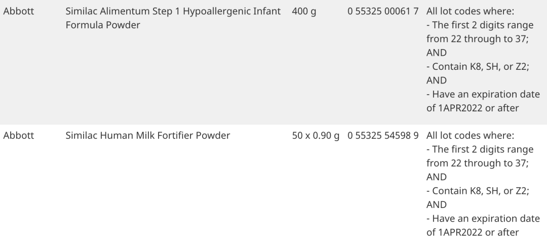Click Abbott in the Alimentum row

pos(19,12)
